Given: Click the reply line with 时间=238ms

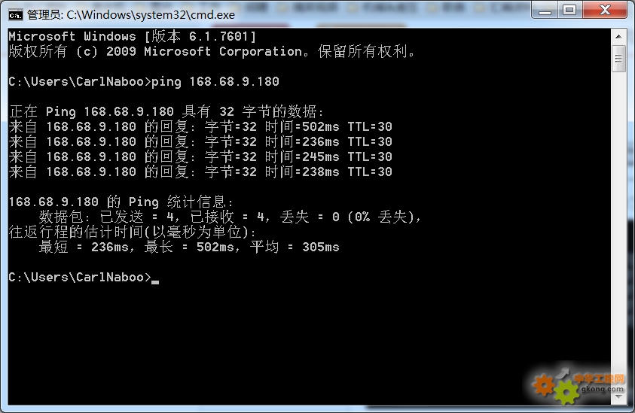Looking at the screenshot, I should pyautogui.click(x=200, y=172).
